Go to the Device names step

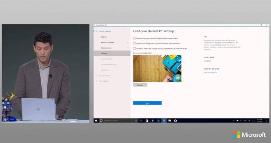click(106, 48)
